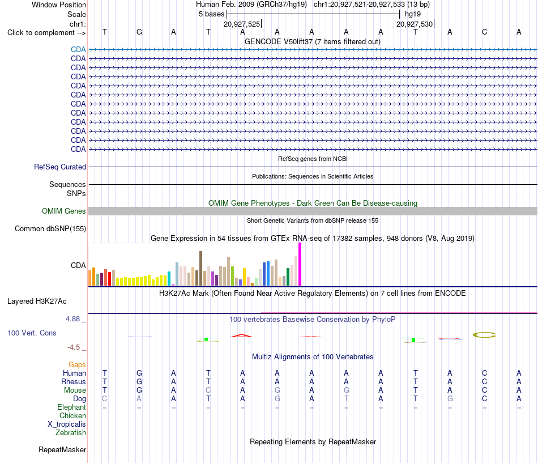Click the Common dbSNP(155) track label
The width and height of the screenshot is (538, 463).
(50, 229)
